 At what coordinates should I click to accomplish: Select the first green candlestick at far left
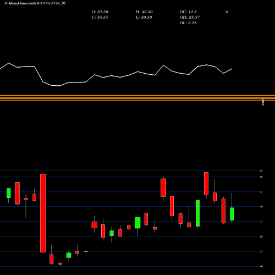tap(9, 193)
